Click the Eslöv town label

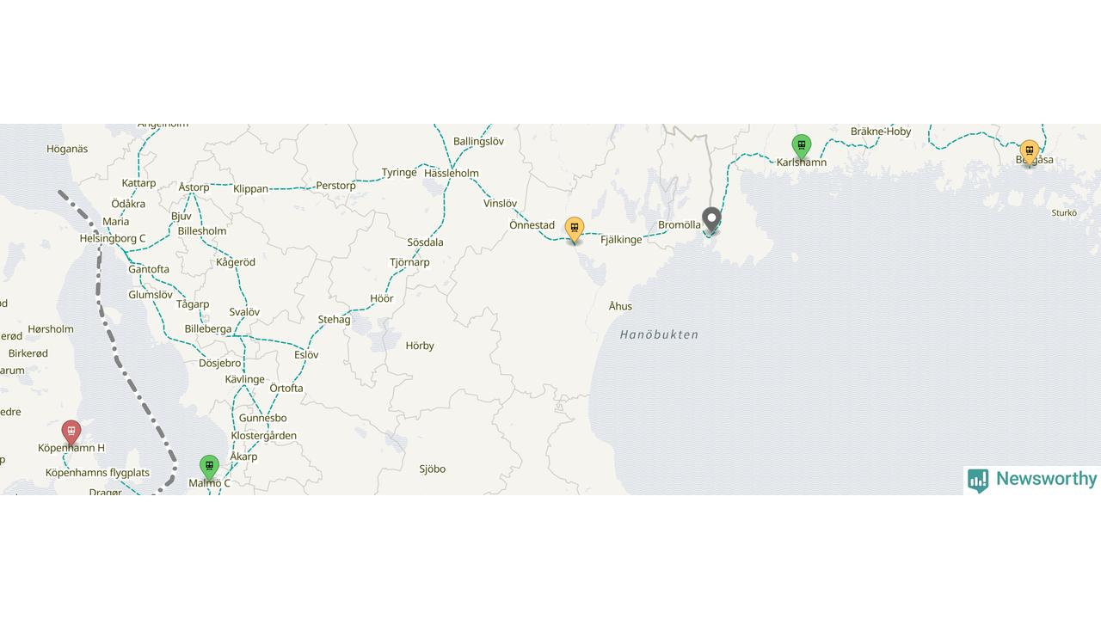click(306, 354)
